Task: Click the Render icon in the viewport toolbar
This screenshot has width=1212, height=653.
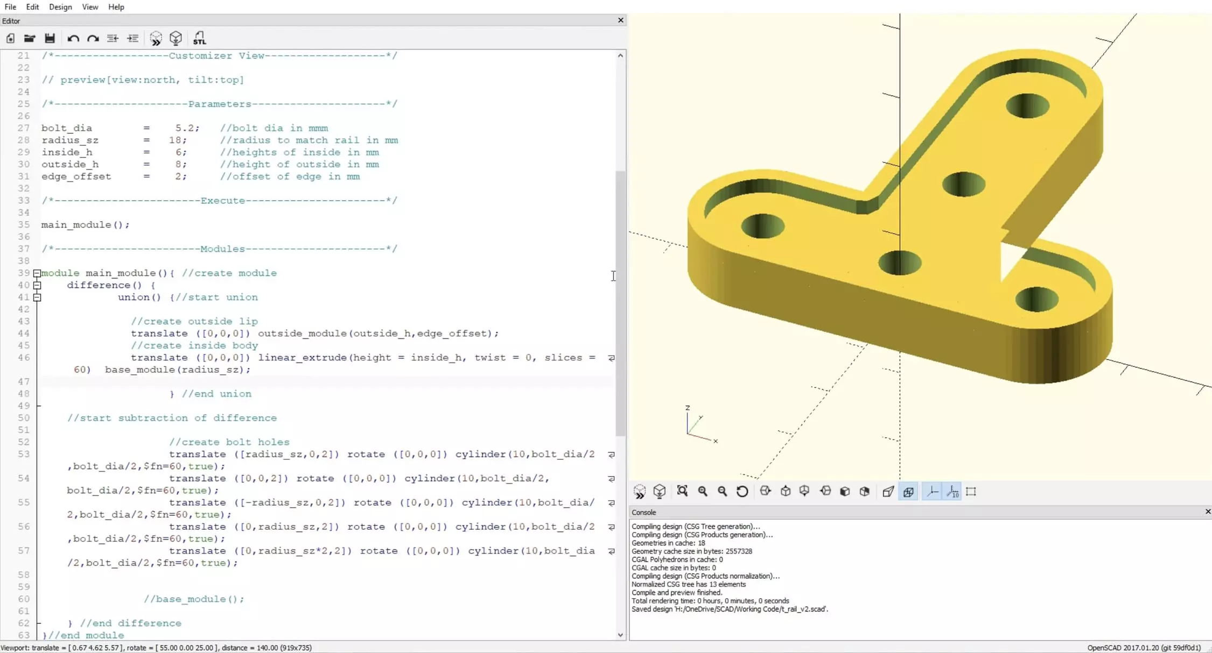Action: pos(660,491)
